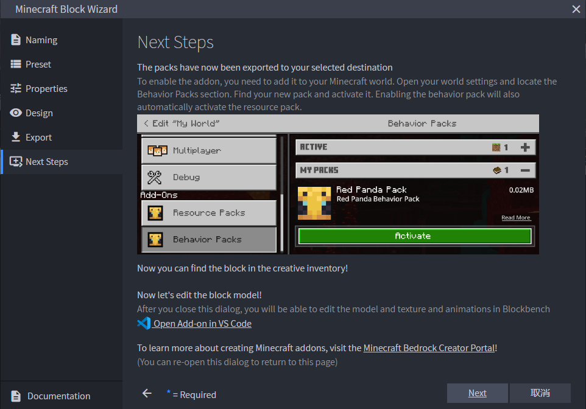Screen dimensions: 586x409
Task: Click the Next button
Action: (x=477, y=393)
